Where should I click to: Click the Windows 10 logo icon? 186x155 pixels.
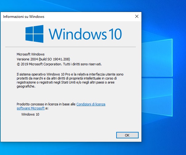pyautogui.click(x=34, y=34)
